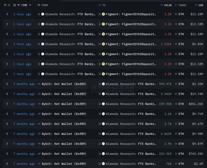Screen dimensions: 207x168
Task: Open the FROM column filter
Action: click(39, 5)
